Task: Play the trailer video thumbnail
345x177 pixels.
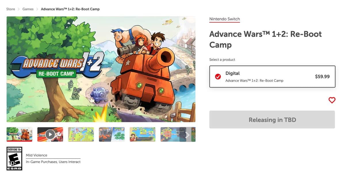Action: point(50,134)
